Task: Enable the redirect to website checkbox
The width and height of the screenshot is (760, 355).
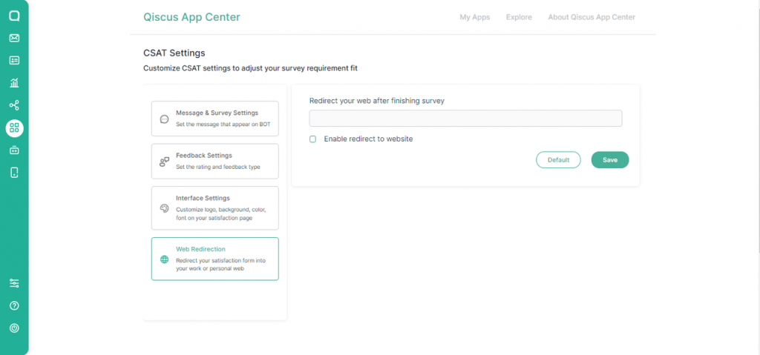Action: coord(313,139)
